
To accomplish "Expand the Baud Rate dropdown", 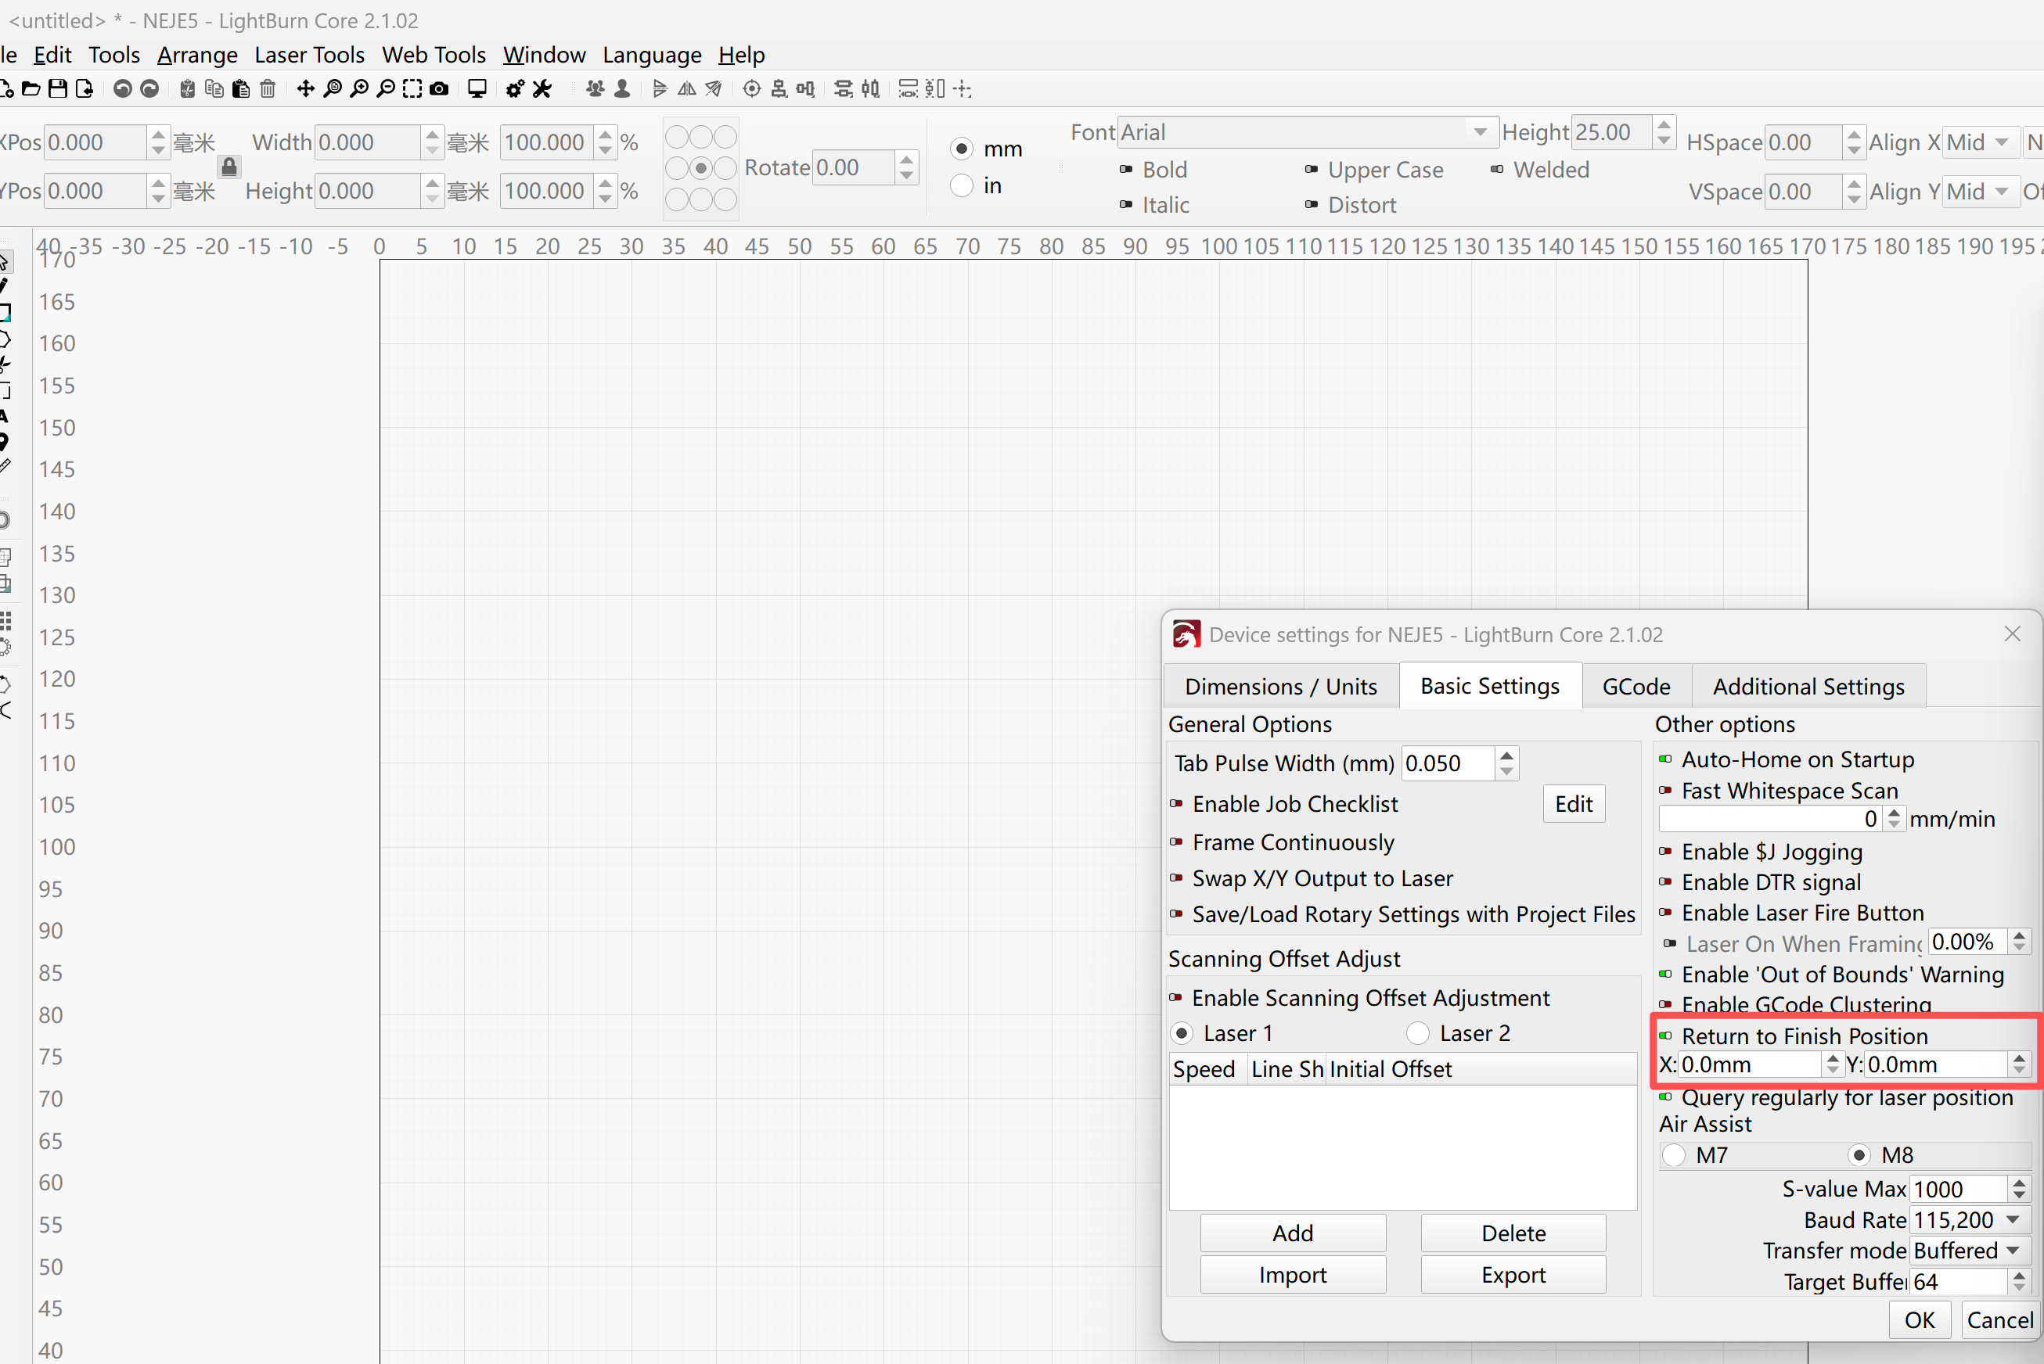I will click(x=1970, y=1219).
